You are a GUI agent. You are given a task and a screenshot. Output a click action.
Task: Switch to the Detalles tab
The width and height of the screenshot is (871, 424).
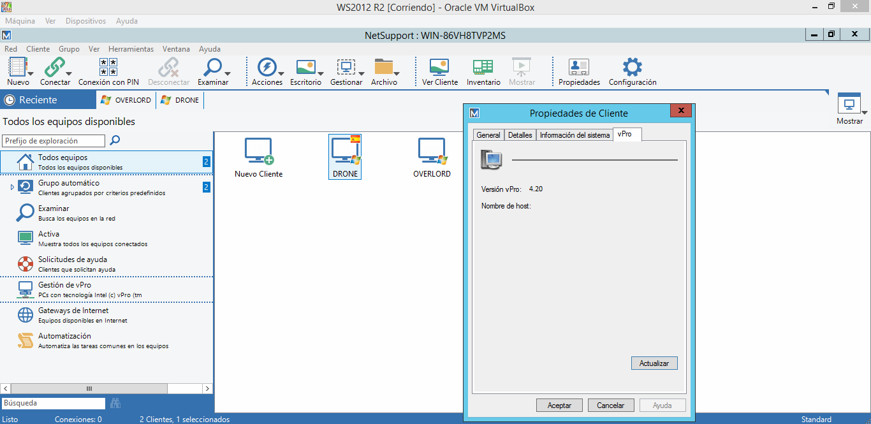(x=520, y=135)
